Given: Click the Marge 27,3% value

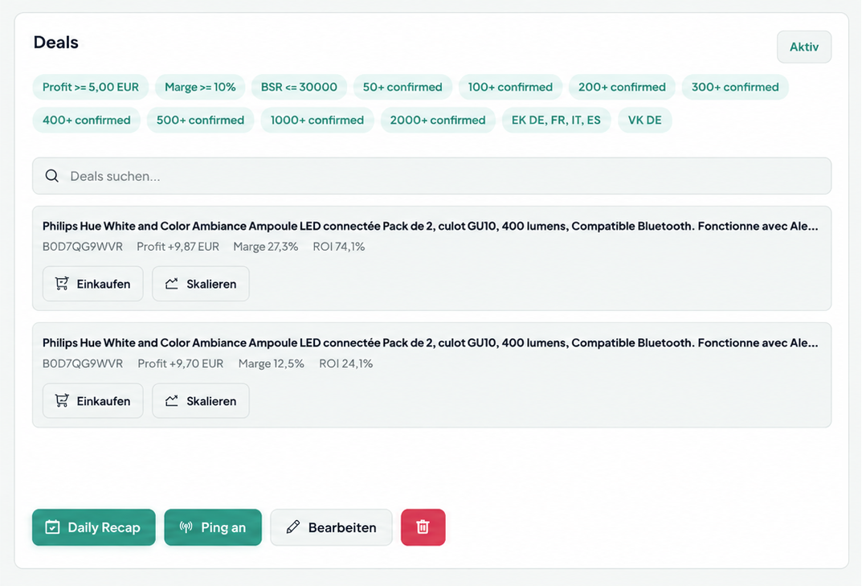Looking at the screenshot, I should point(266,247).
